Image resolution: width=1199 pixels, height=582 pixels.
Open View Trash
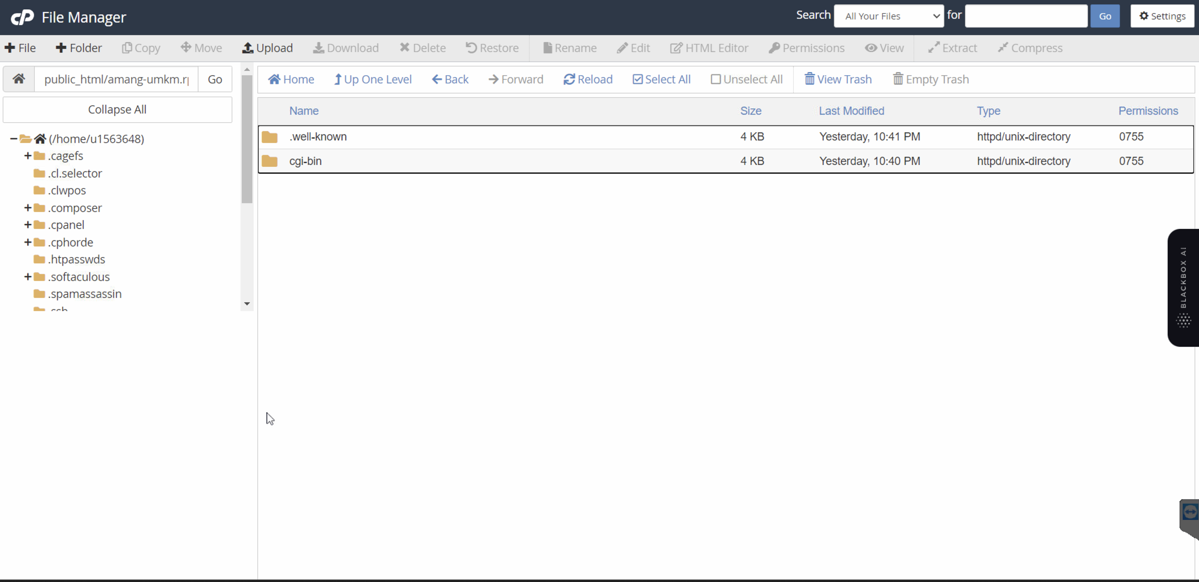tap(838, 79)
